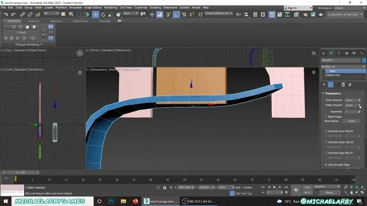
Task: Open the Rendering menu
Action: coord(111,7)
